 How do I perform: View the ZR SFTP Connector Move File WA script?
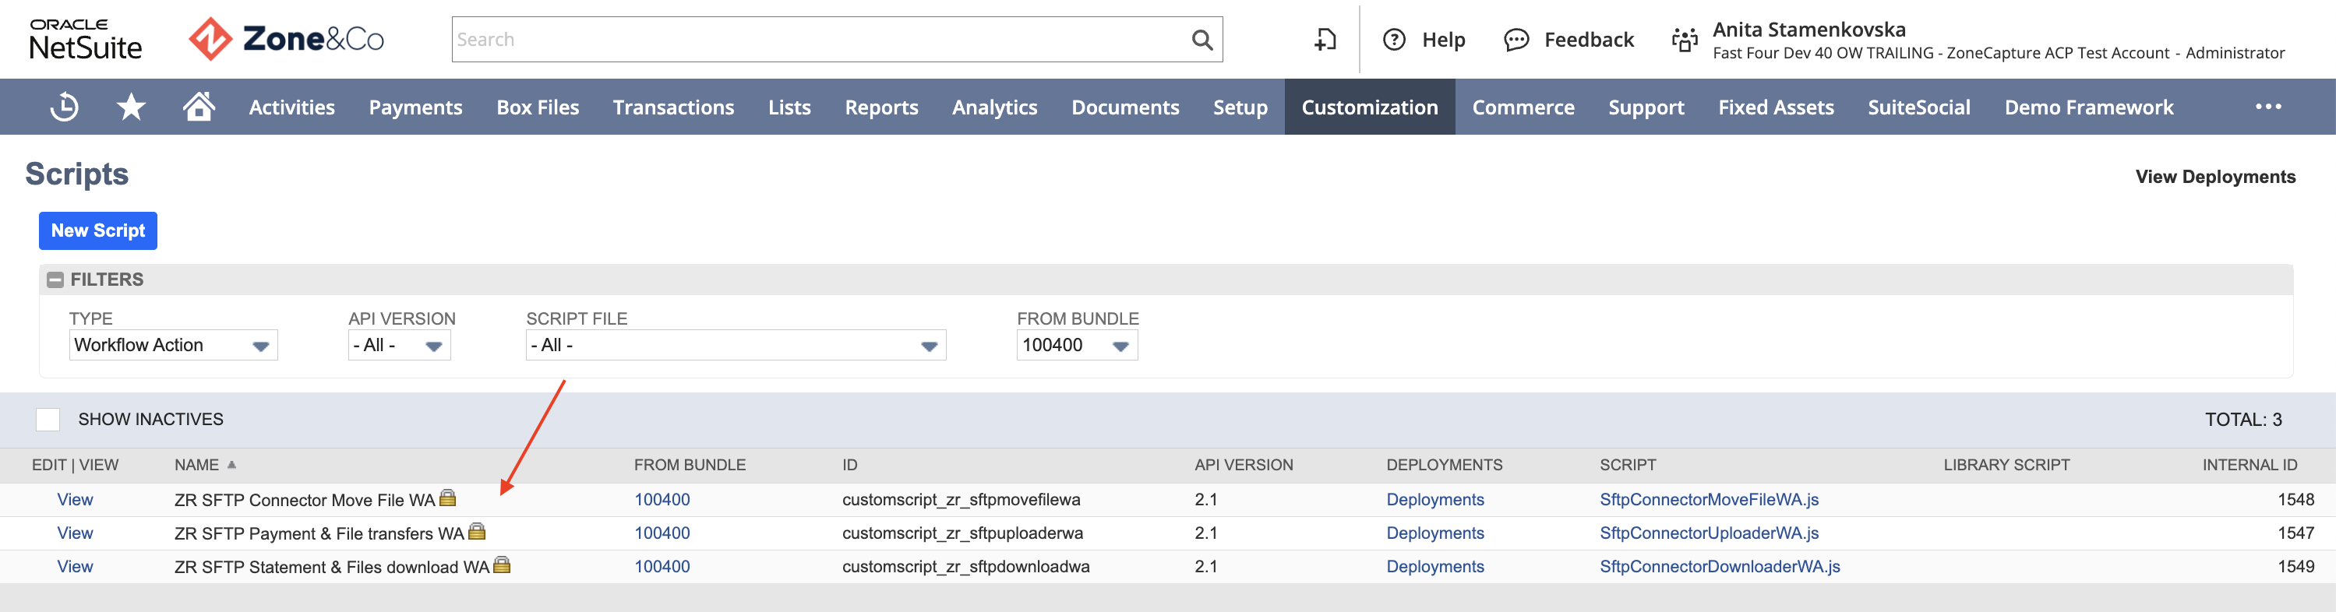(x=76, y=500)
